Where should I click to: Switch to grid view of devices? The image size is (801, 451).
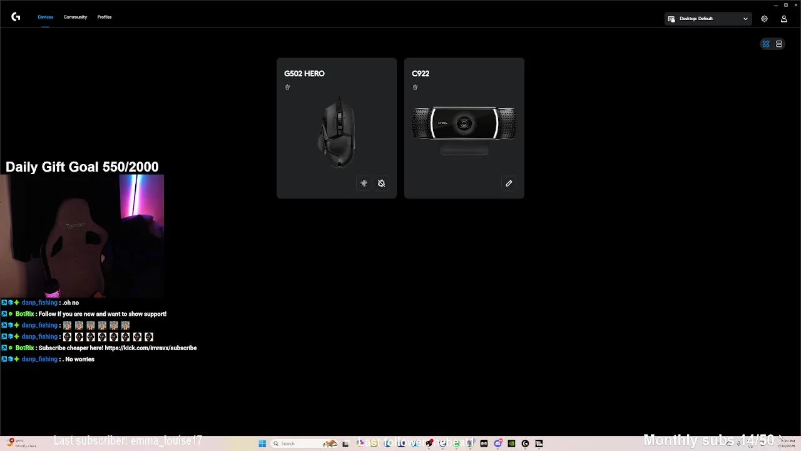[765, 44]
